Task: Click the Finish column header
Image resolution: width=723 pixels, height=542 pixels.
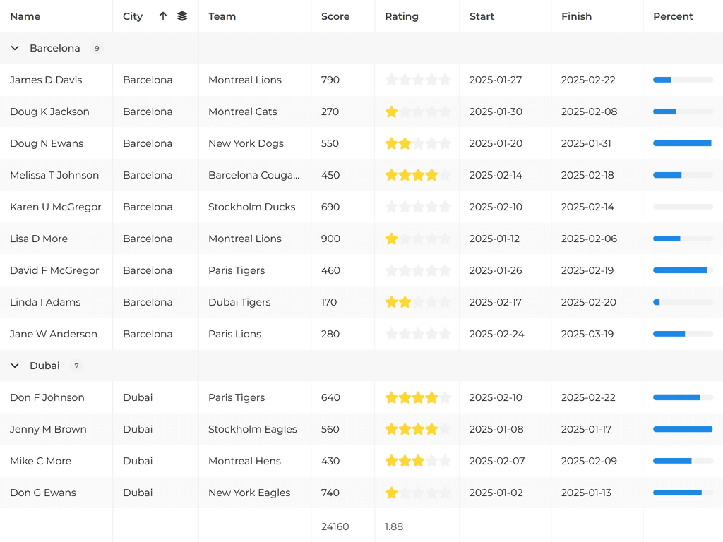Action: tap(576, 16)
